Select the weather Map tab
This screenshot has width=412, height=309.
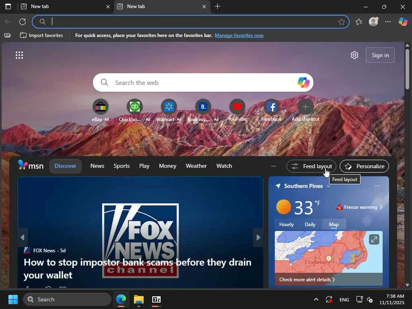(x=334, y=225)
